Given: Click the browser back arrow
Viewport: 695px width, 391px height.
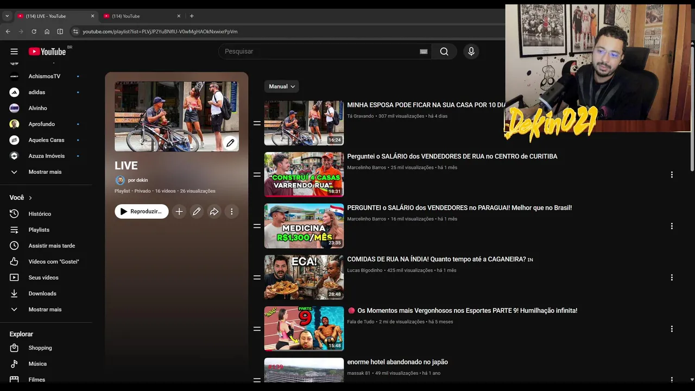Looking at the screenshot, I should coord(8,31).
